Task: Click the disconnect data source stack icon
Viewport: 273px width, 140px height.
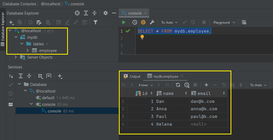Action: (48, 22)
